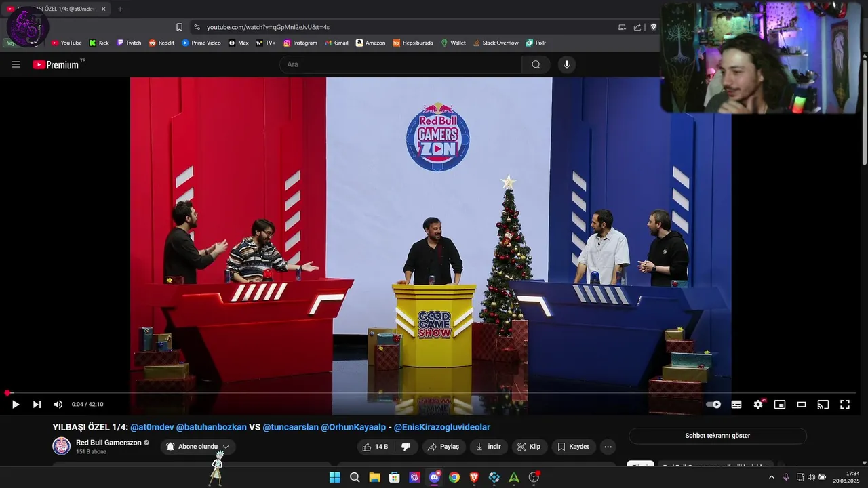Image resolution: width=868 pixels, height=488 pixels.
Task: Open @batuhanbozkan channel link
Action: click(212, 427)
